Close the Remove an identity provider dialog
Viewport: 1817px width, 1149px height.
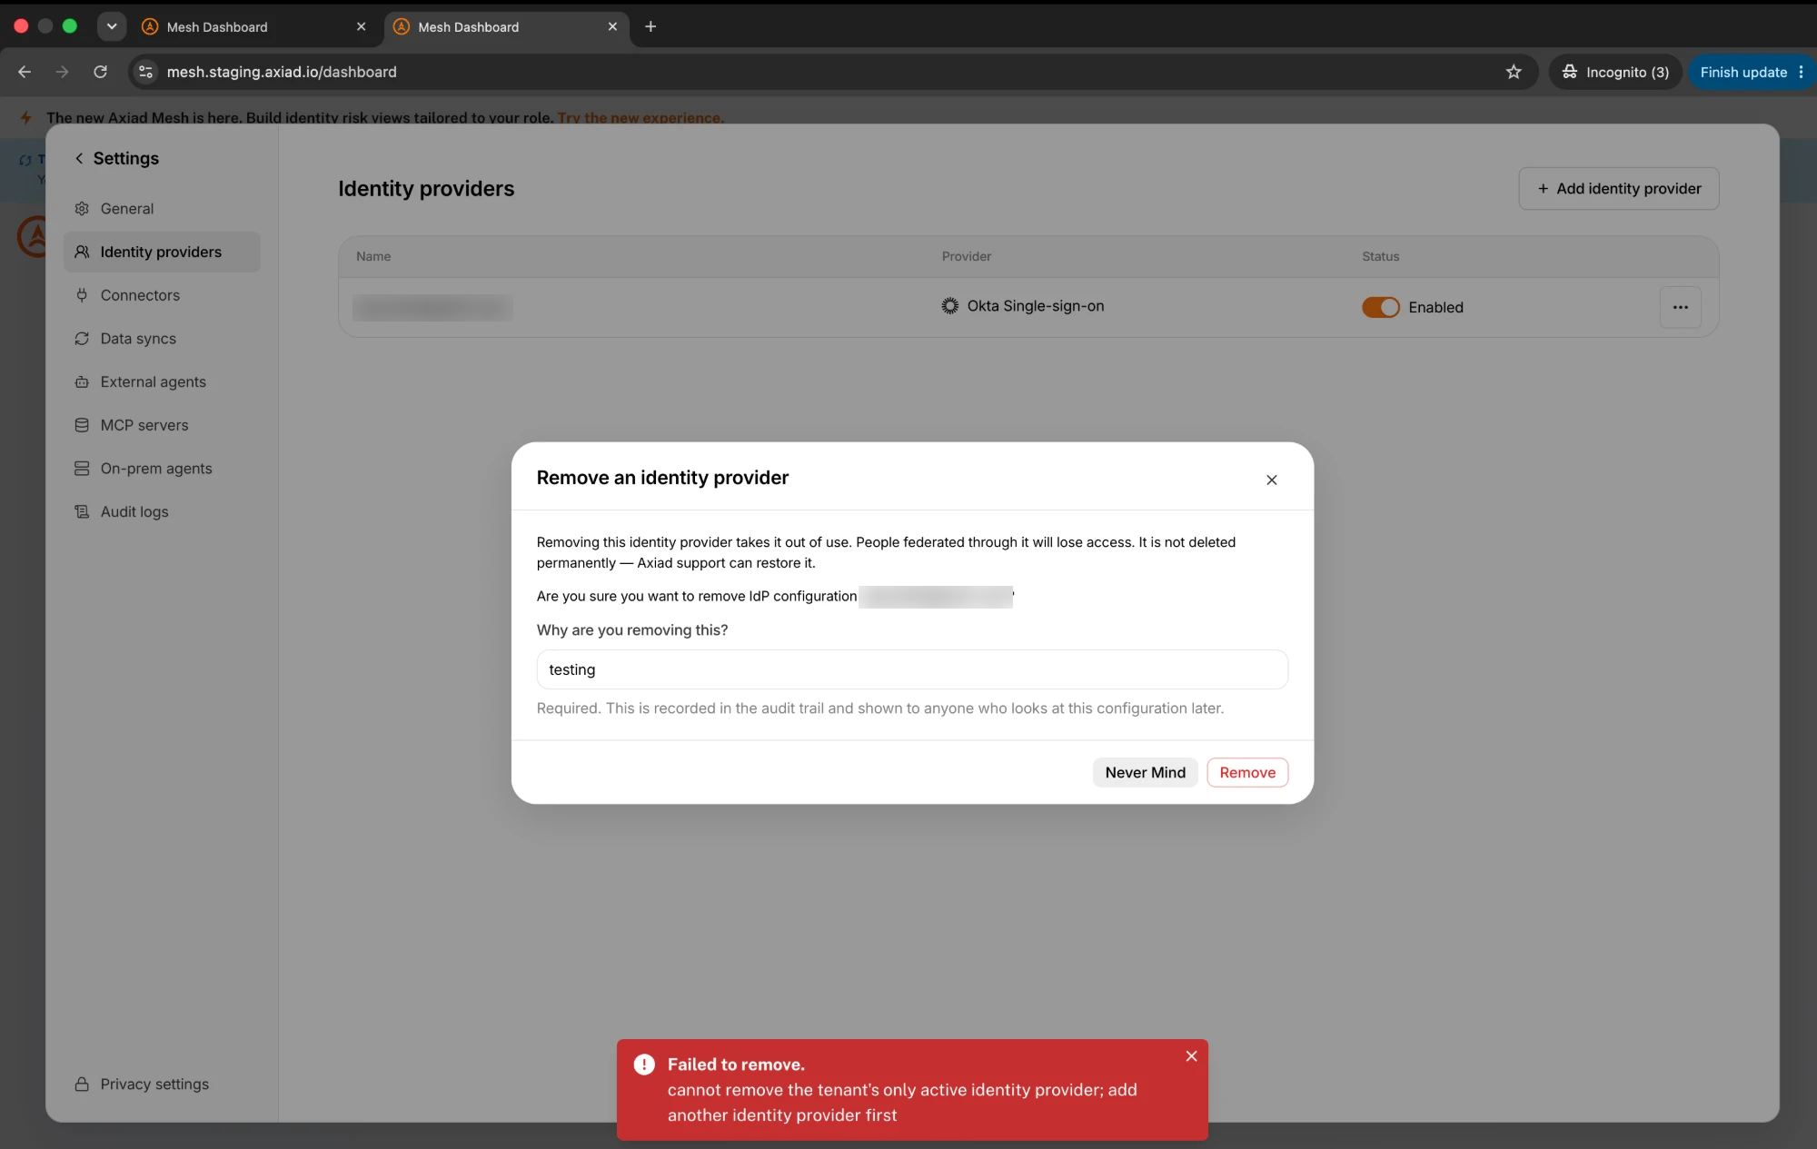click(x=1271, y=480)
